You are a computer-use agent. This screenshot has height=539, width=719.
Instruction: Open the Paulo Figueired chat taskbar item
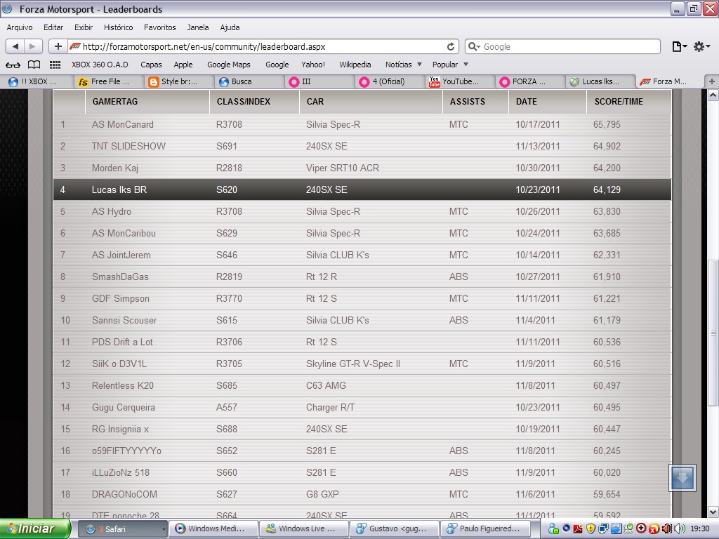click(484, 528)
